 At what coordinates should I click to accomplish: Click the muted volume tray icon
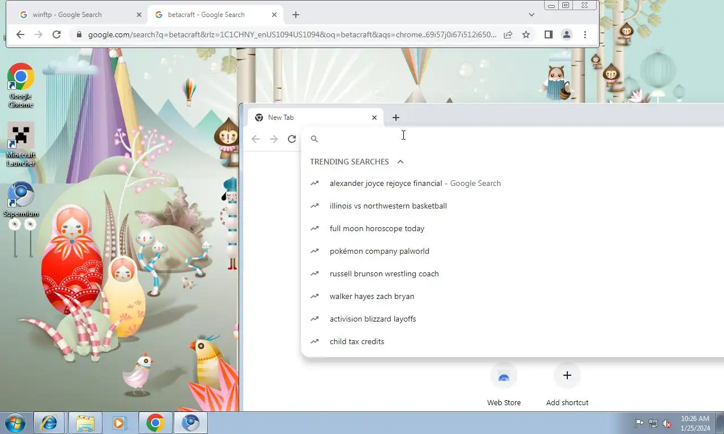click(x=667, y=423)
